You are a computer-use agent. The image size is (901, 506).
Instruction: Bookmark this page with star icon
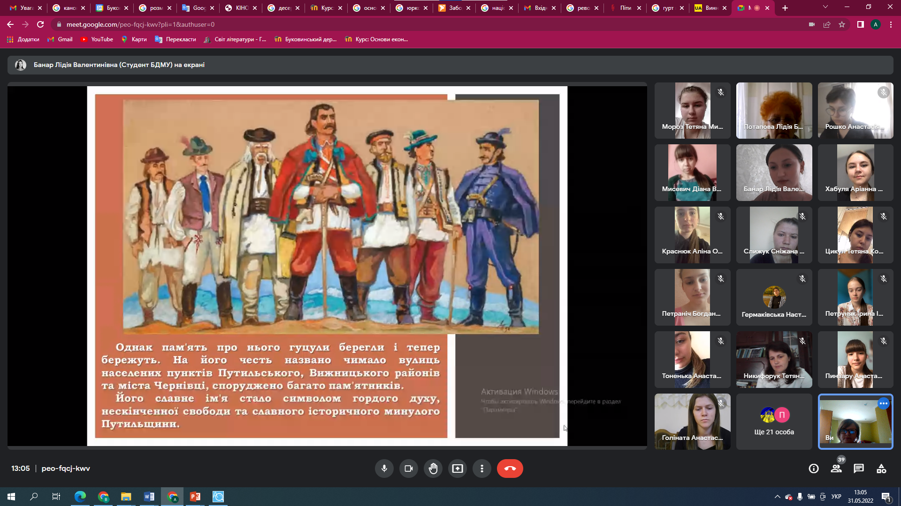[842, 24]
